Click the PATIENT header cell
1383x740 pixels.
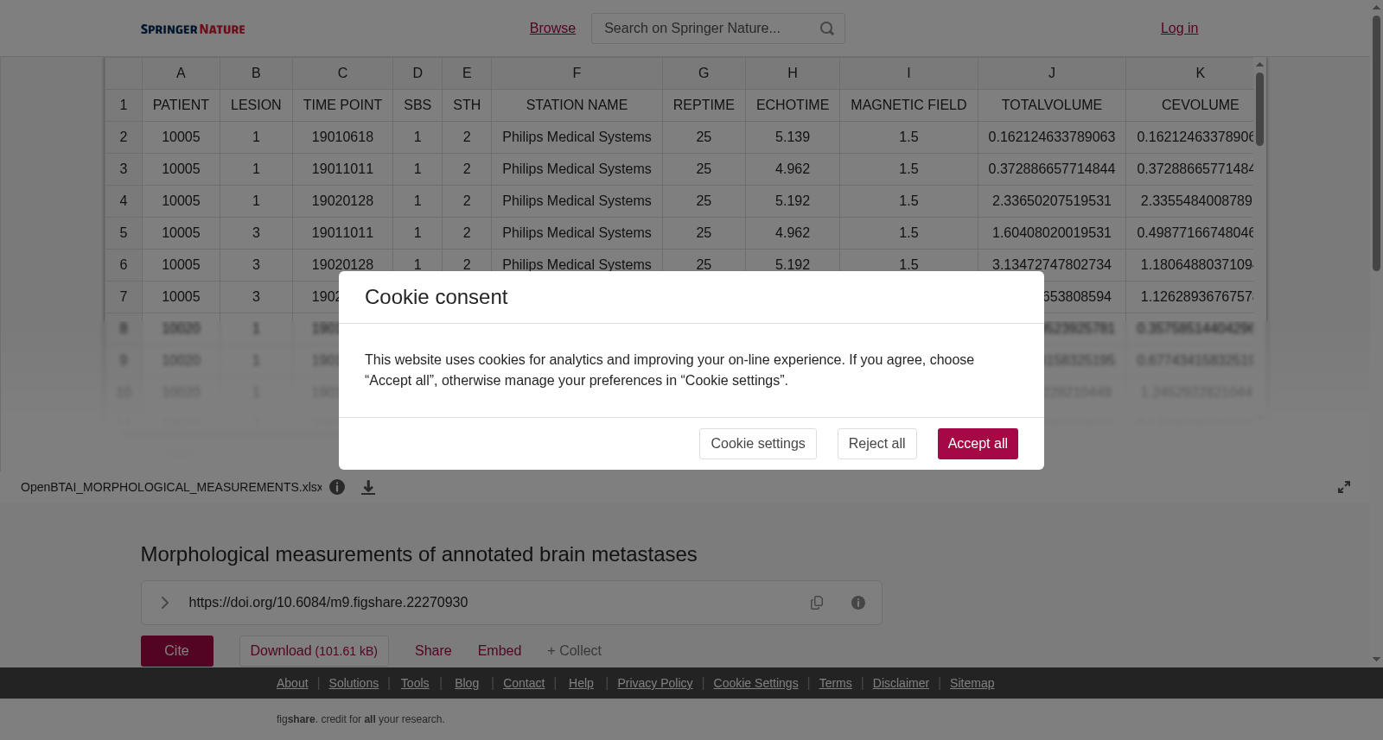point(181,105)
